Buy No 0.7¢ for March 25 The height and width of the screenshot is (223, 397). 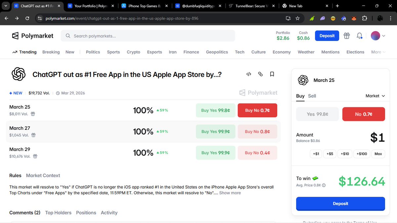click(257, 110)
